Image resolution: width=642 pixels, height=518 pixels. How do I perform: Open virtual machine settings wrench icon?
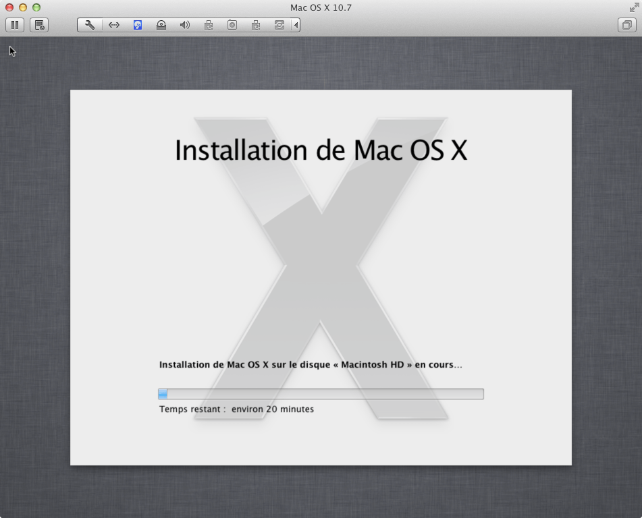(90, 25)
